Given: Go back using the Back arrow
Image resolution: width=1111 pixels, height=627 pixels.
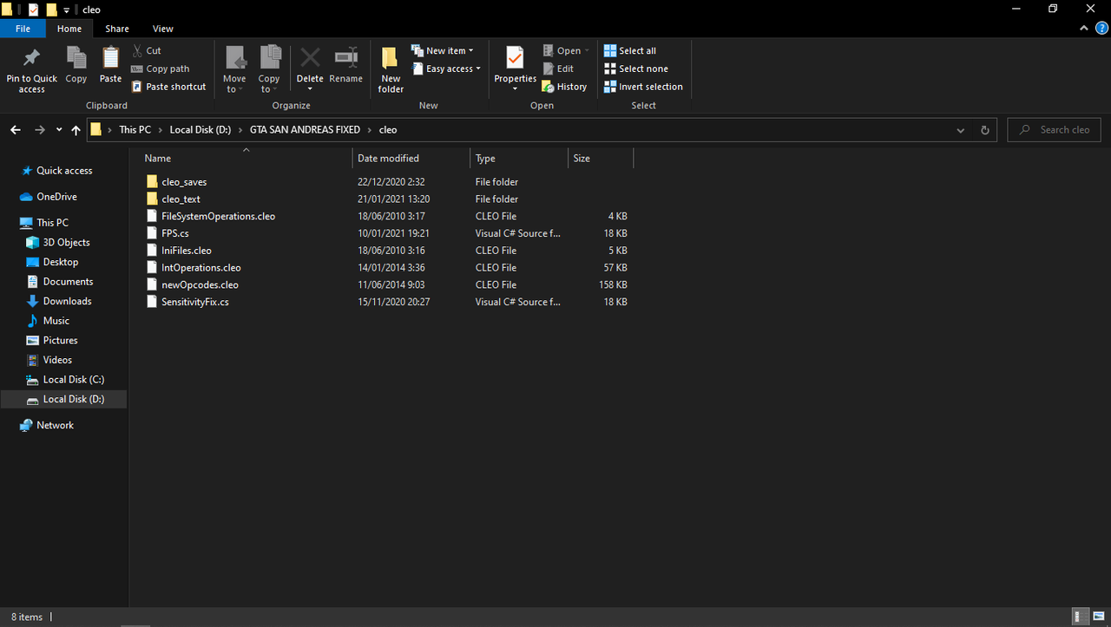Looking at the screenshot, I should [16, 130].
